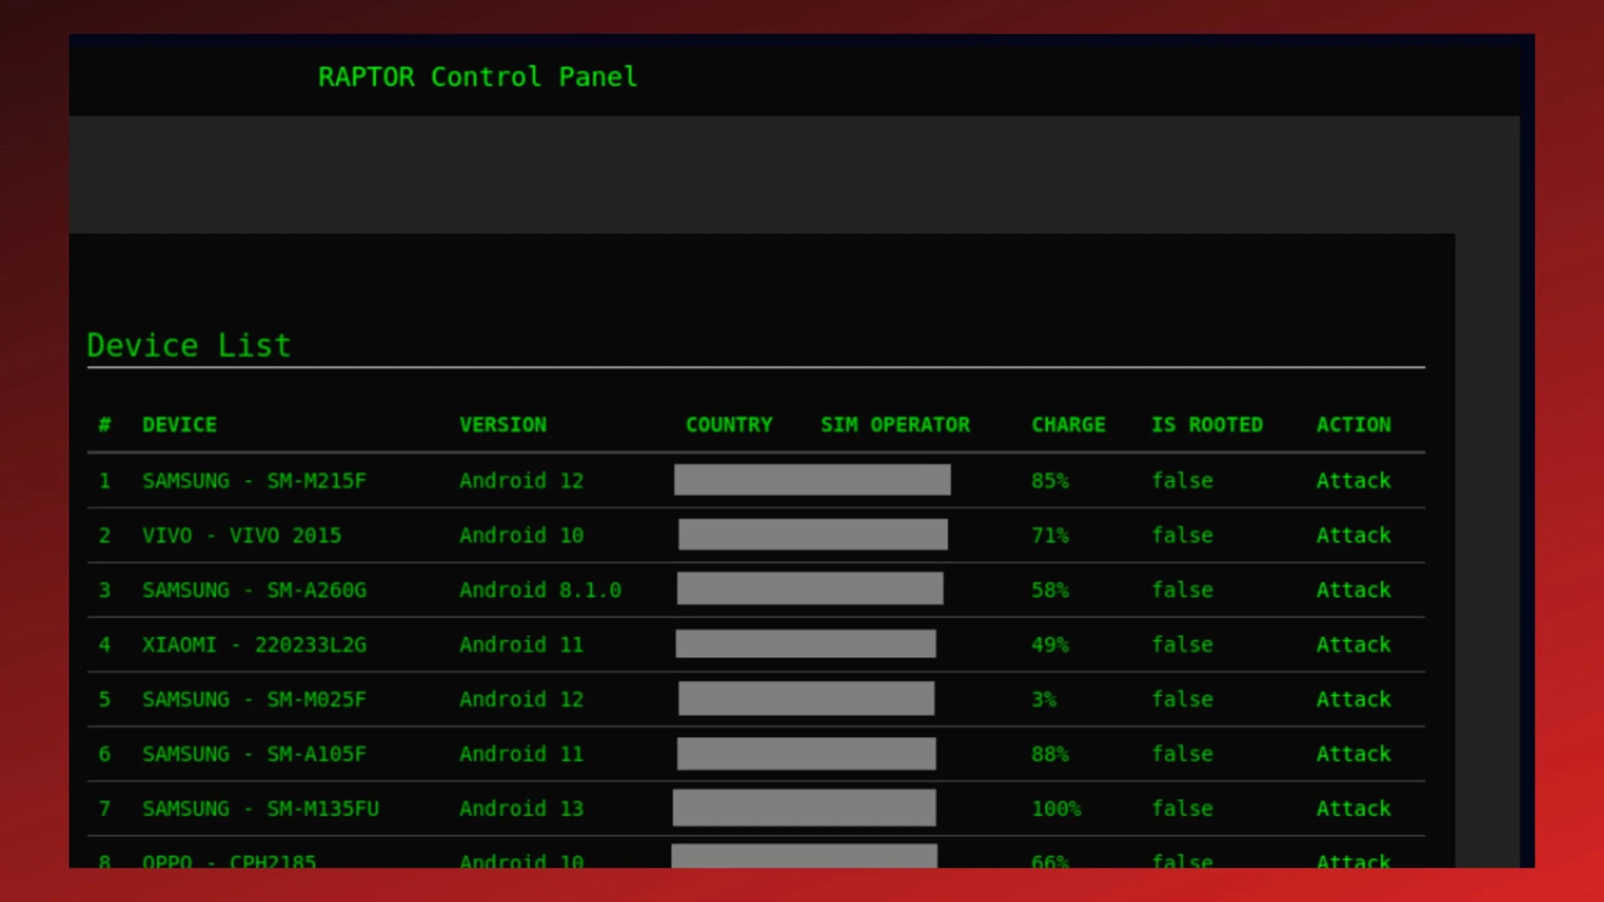Click Attack for SAMSUNG SM-A260G row
Screen dimensions: 1604x902
[x=1353, y=589]
